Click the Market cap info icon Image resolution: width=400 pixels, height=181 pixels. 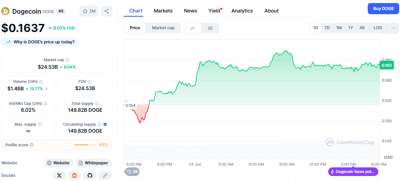pyautogui.click(x=67, y=60)
